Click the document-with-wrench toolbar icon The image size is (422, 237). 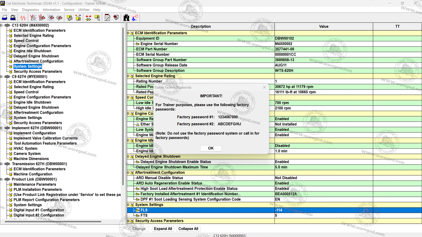pyautogui.click(x=107, y=18)
